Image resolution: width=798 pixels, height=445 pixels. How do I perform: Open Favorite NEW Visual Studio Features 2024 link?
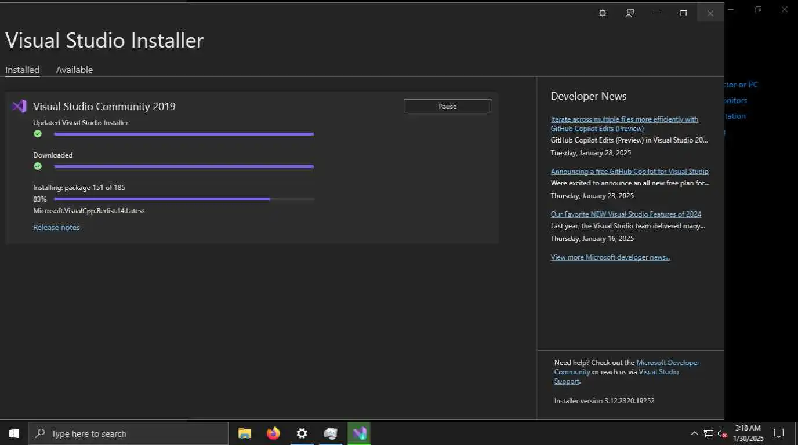(x=626, y=214)
